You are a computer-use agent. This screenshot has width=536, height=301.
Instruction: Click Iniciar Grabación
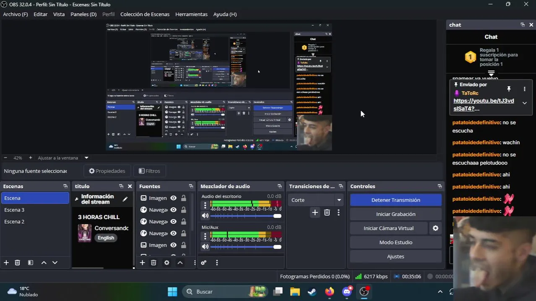click(395, 214)
